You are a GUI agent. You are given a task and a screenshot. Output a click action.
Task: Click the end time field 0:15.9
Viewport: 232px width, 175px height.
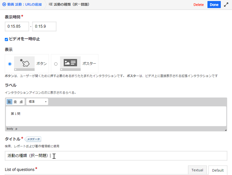pos(44,26)
